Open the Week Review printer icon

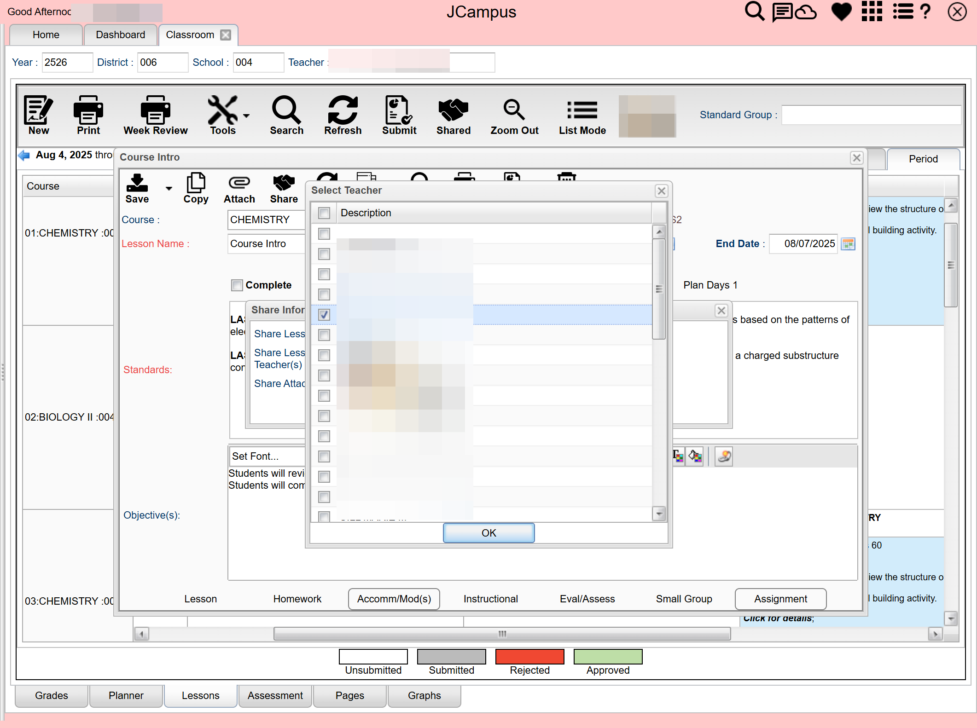(156, 110)
